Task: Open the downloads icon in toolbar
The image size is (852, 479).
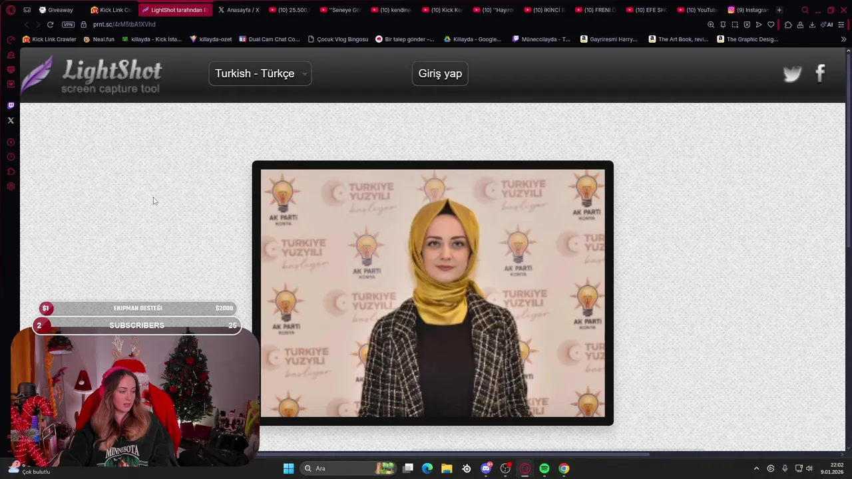Action: click(812, 25)
